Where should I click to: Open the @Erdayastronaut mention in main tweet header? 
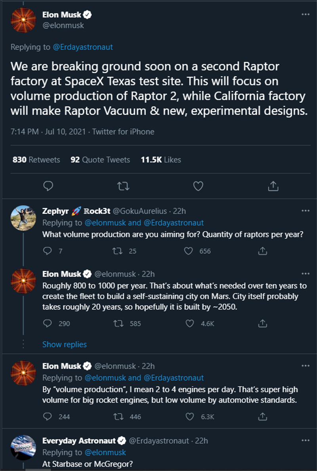(83, 47)
